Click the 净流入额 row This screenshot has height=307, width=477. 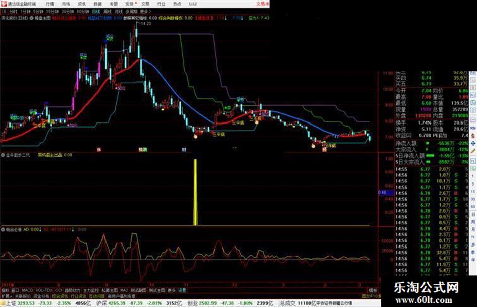(432, 143)
